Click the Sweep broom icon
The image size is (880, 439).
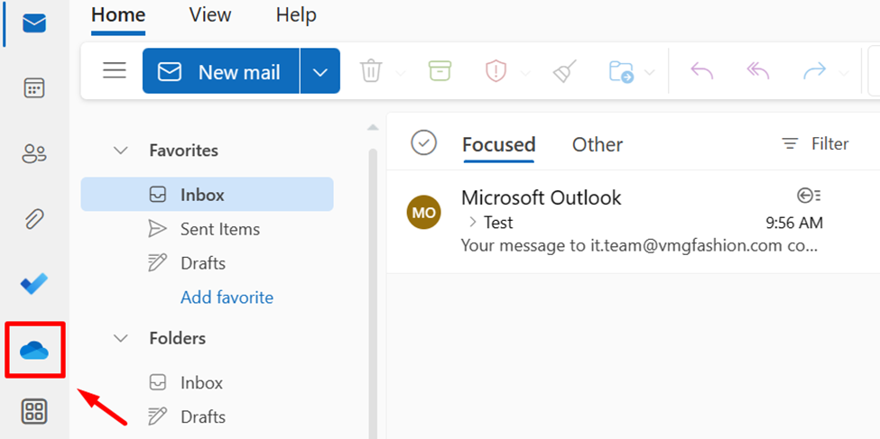pyautogui.click(x=565, y=71)
